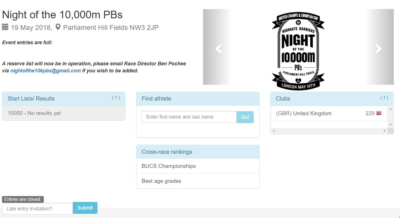Screen dimensions: 400x218
Task: Click the Clubs list scroll up arrow
Action: [x=390, y=109]
